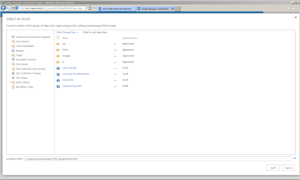Screen dimensions: 300x180
Task: Click the Pages library icon
Action: [13, 55]
